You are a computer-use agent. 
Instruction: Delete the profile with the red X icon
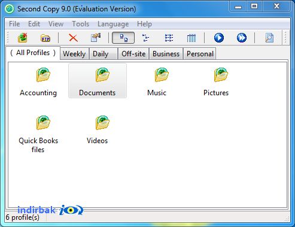click(73, 38)
